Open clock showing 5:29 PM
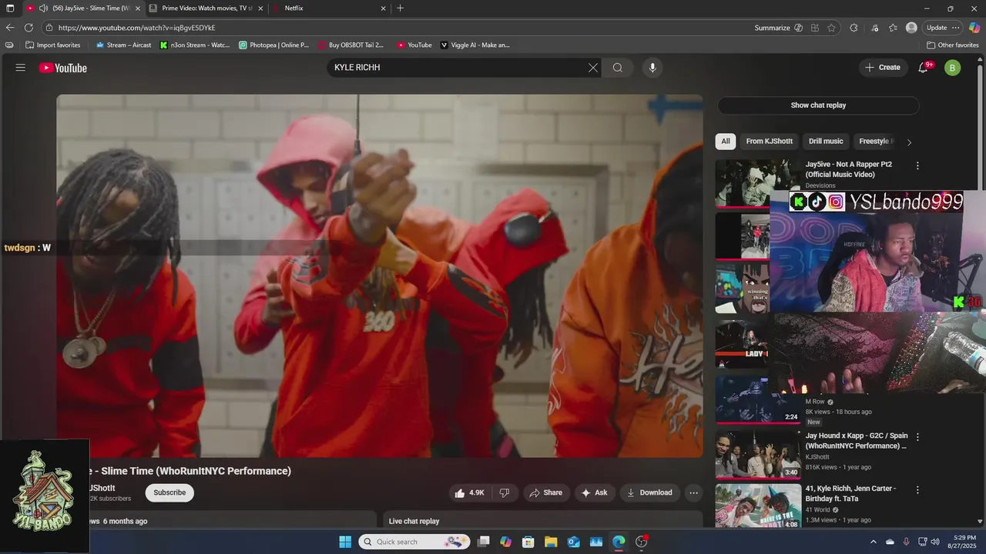This screenshot has height=554, width=986. coord(964,542)
